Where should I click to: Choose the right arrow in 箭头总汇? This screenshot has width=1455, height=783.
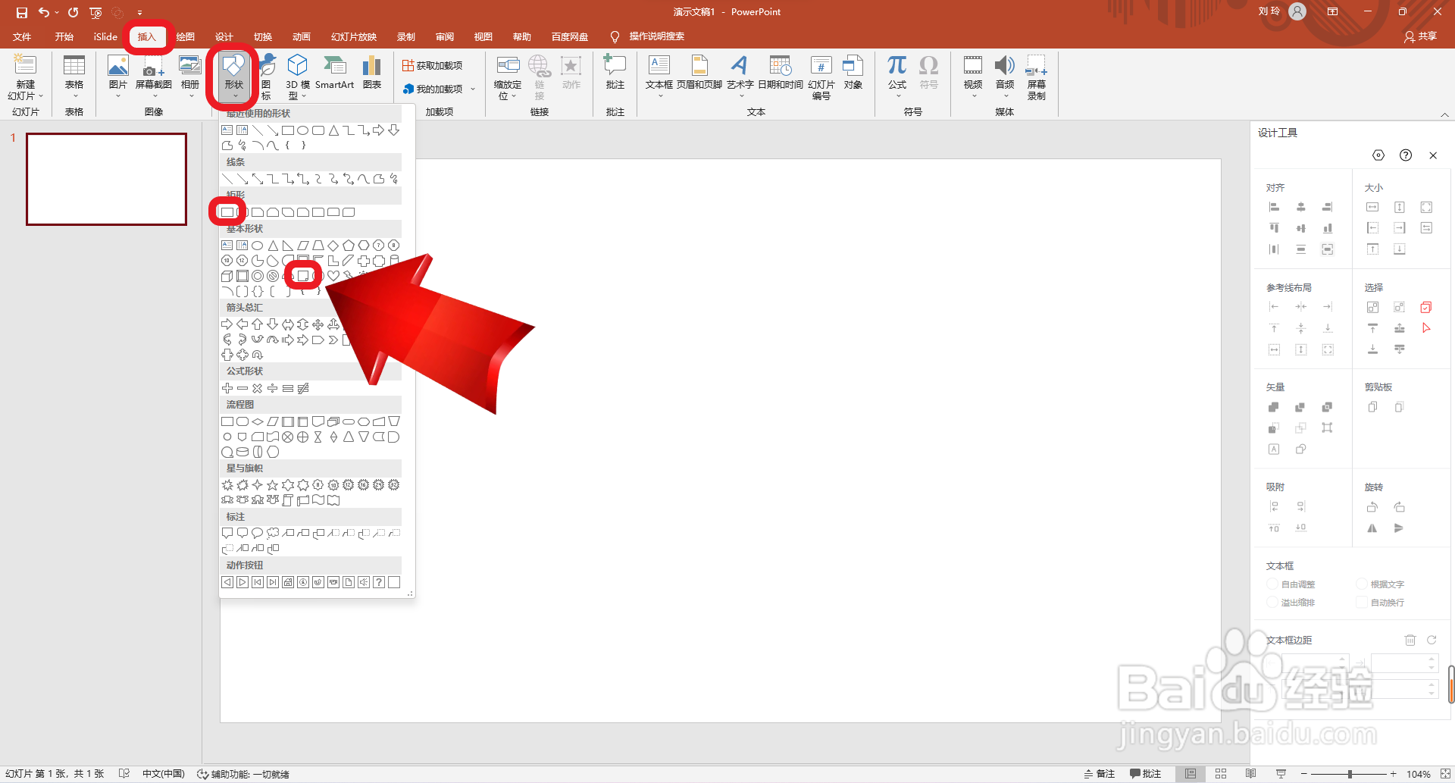(227, 324)
